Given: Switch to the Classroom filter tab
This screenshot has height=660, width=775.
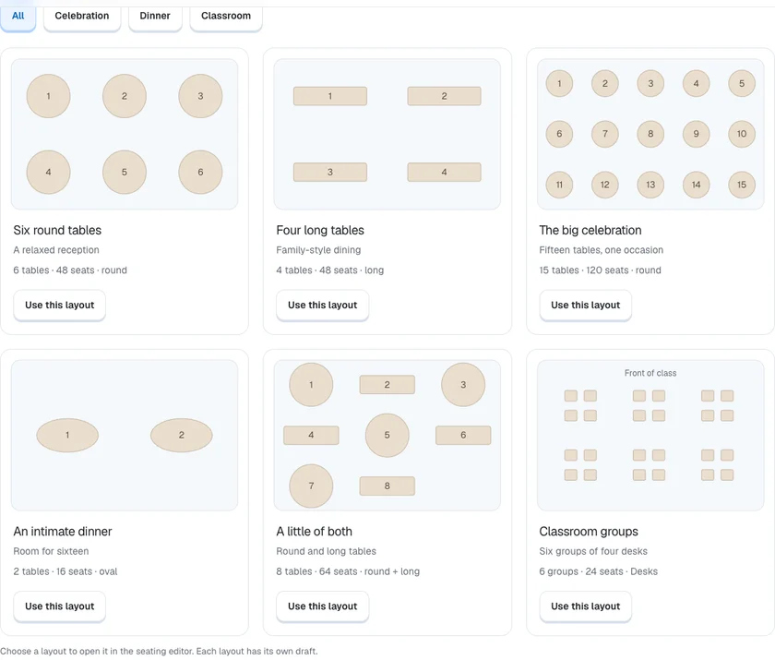Looking at the screenshot, I should coord(226,17).
